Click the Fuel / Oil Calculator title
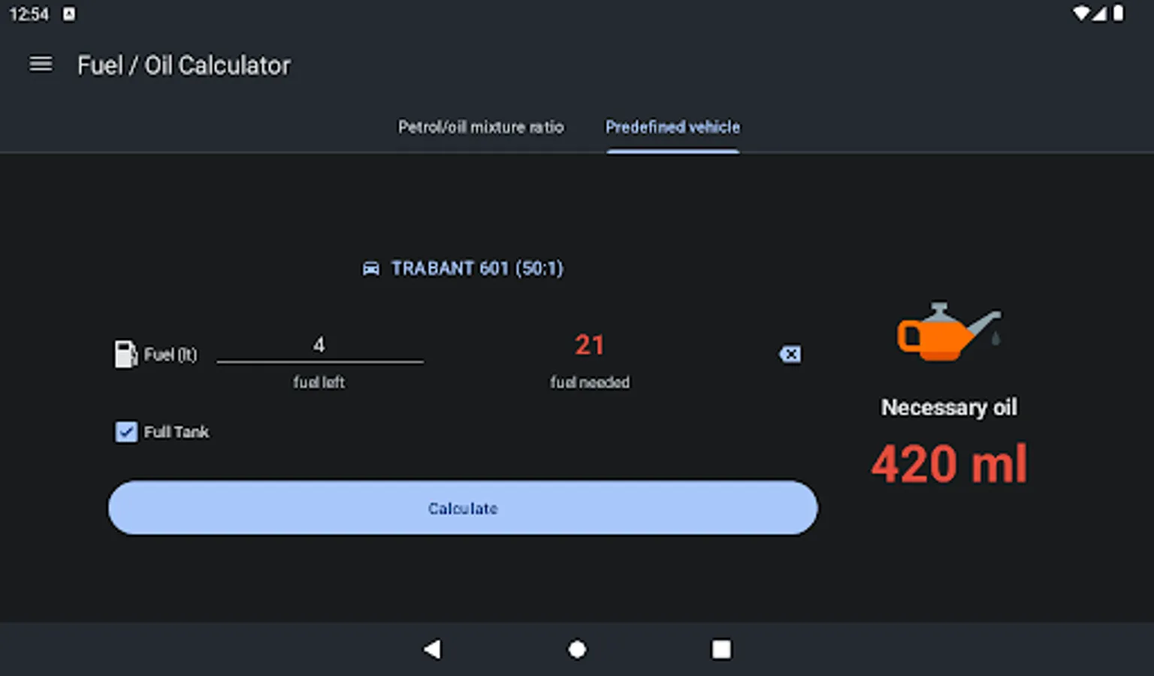The height and width of the screenshot is (676, 1154). [x=183, y=65]
